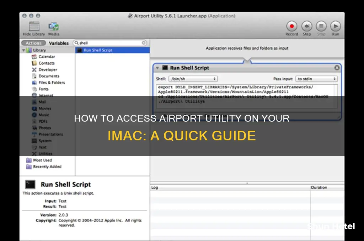This screenshot has height=241, width=364.
Task: Click the search magnifier icon
Action: pyautogui.click(x=76, y=43)
